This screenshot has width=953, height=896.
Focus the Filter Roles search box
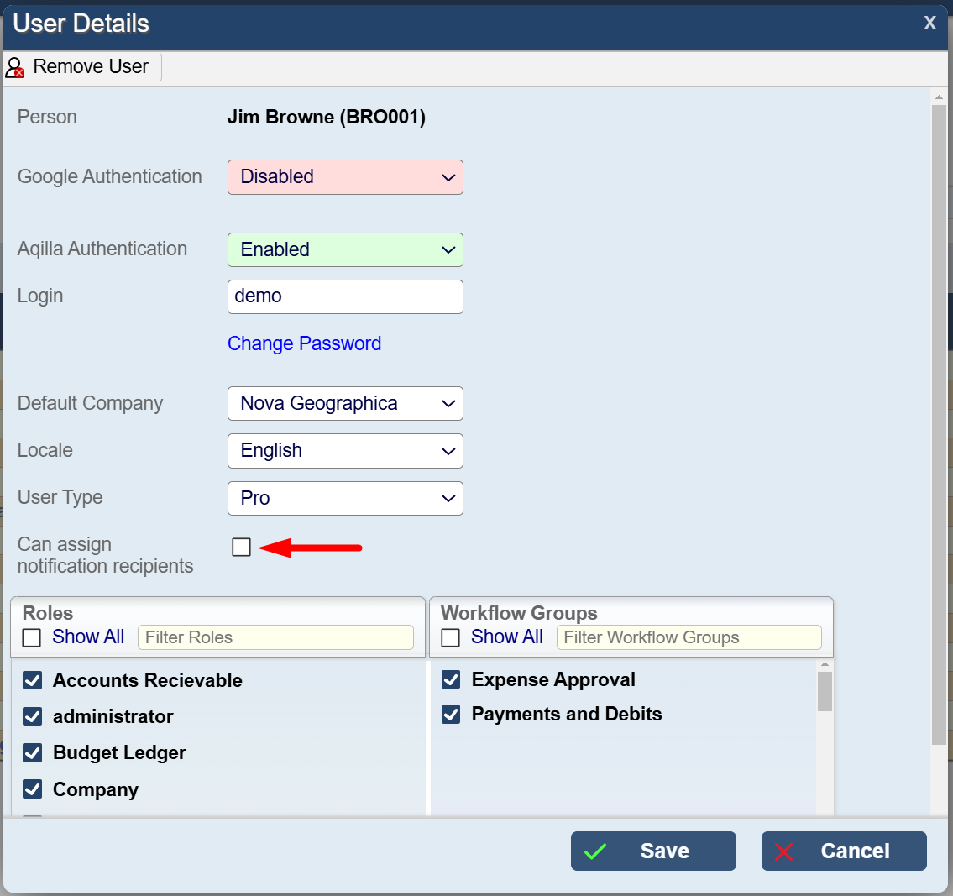pyautogui.click(x=275, y=637)
